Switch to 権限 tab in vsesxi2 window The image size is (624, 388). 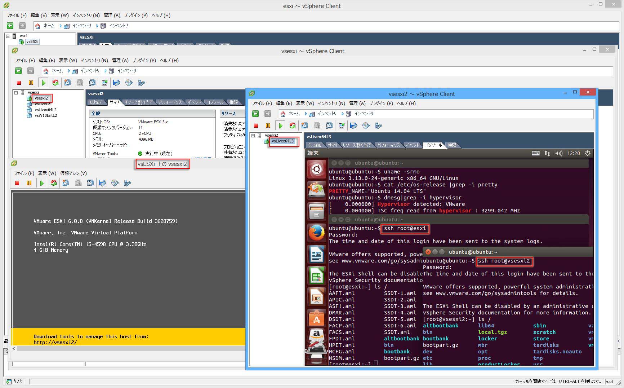pos(452,145)
